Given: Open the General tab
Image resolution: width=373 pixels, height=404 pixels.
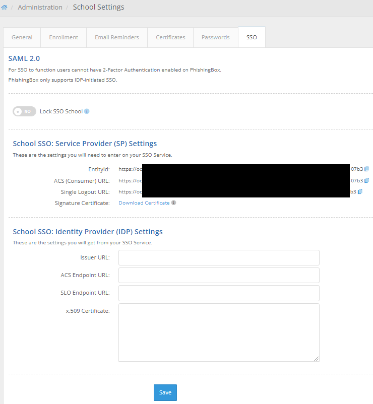Looking at the screenshot, I should 22,37.
